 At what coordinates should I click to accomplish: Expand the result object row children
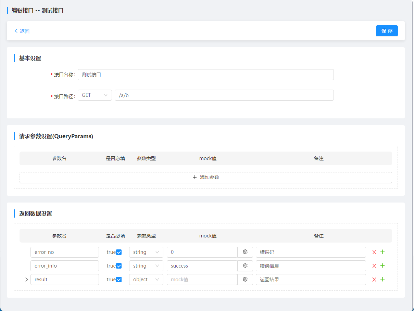coord(26,280)
